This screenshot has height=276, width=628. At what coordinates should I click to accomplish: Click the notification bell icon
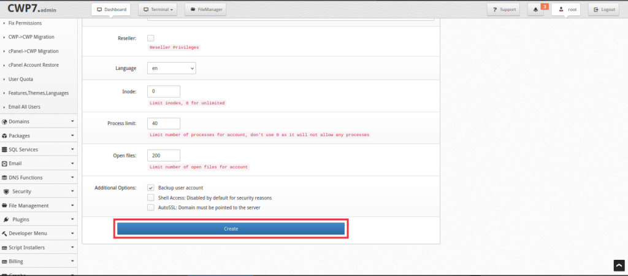[535, 10]
